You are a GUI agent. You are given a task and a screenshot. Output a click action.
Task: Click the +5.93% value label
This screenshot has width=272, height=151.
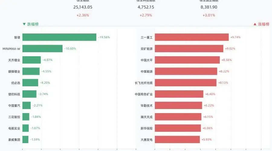pyautogui.click(x=207, y=140)
